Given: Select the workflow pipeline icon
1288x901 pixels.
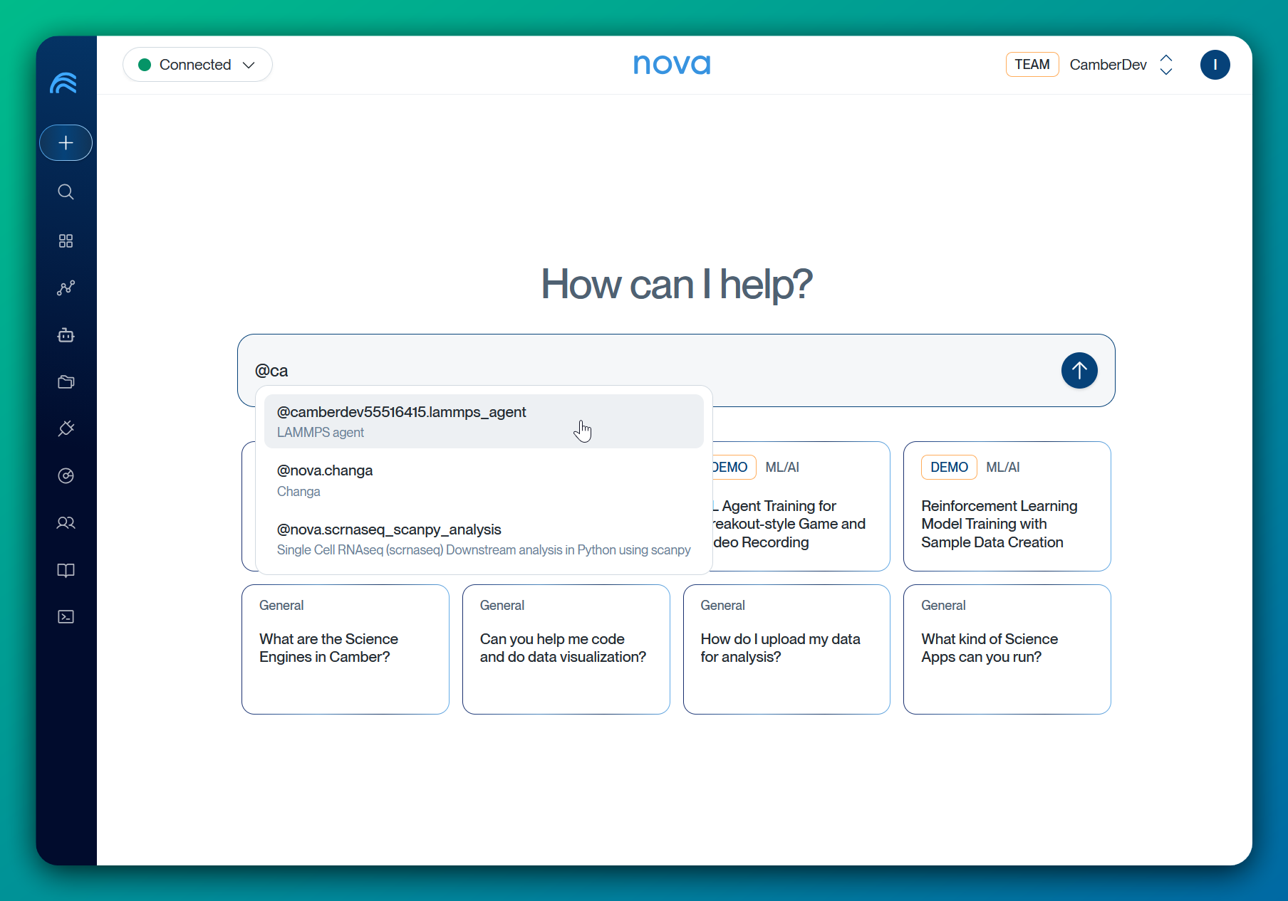Looking at the screenshot, I should pos(66,288).
